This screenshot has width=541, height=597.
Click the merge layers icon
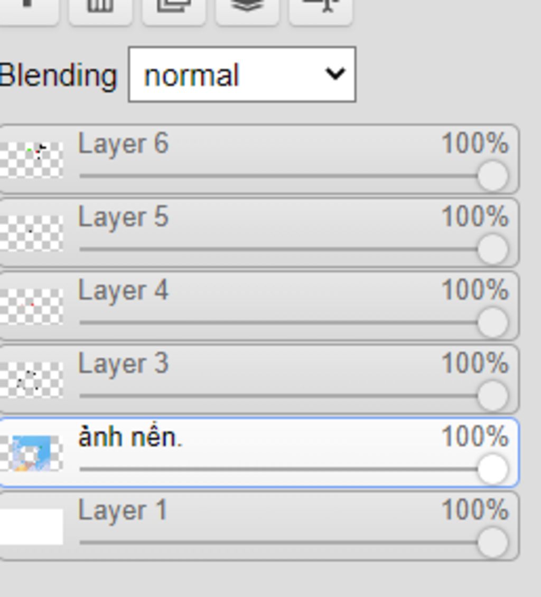coord(247,8)
